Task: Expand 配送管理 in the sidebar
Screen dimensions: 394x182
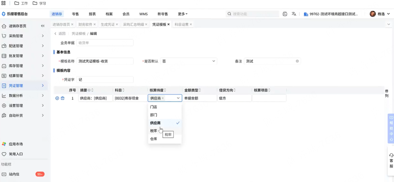Action: [43, 46]
